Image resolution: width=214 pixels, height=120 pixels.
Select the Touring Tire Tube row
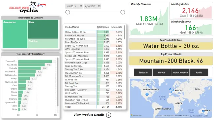94,69
